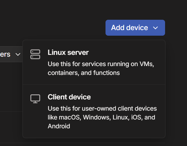
Task: Click 'Use this for services running on VMs' line
Action: [101, 64]
